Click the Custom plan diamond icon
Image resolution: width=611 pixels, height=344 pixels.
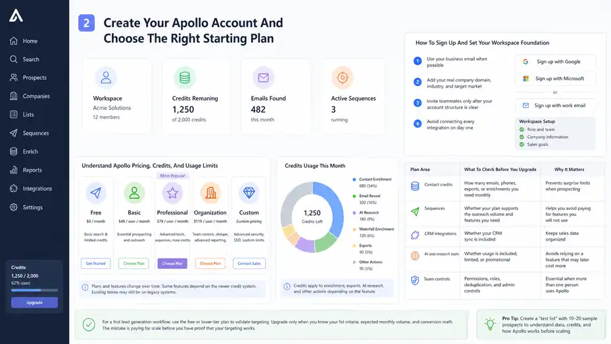[x=249, y=193]
